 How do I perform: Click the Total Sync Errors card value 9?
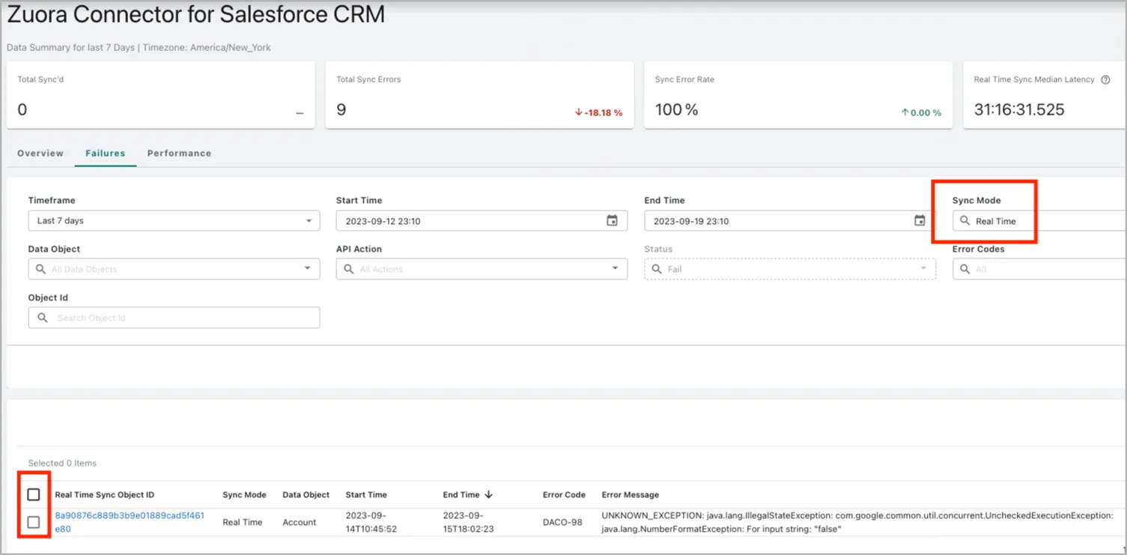tap(341, 110)
